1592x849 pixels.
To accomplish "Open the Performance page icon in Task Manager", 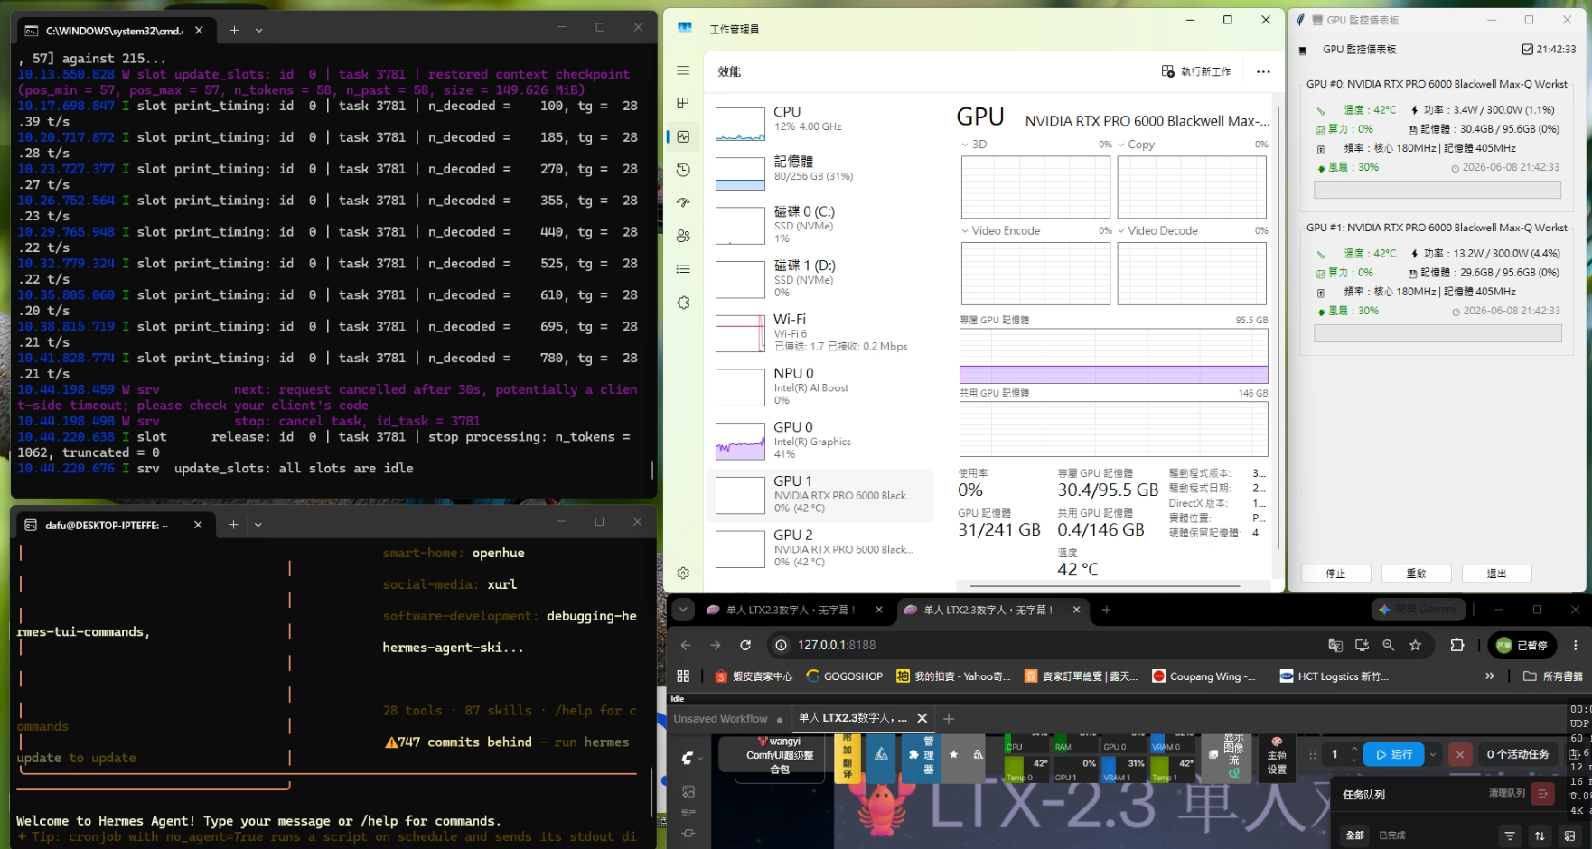I will [683, 136].
